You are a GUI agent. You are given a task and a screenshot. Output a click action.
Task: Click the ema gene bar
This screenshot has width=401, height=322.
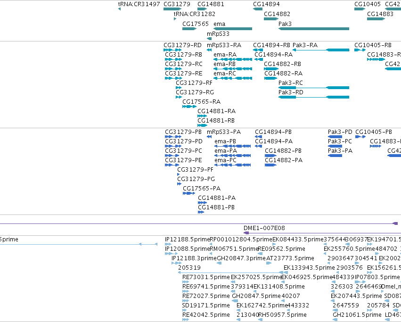tap(233, 29)
